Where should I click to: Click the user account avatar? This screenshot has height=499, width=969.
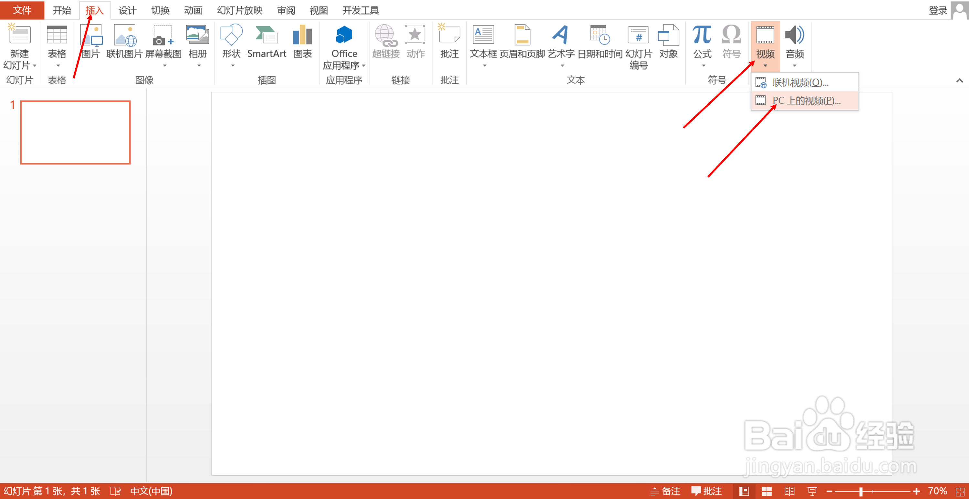(x=960, y=10)
